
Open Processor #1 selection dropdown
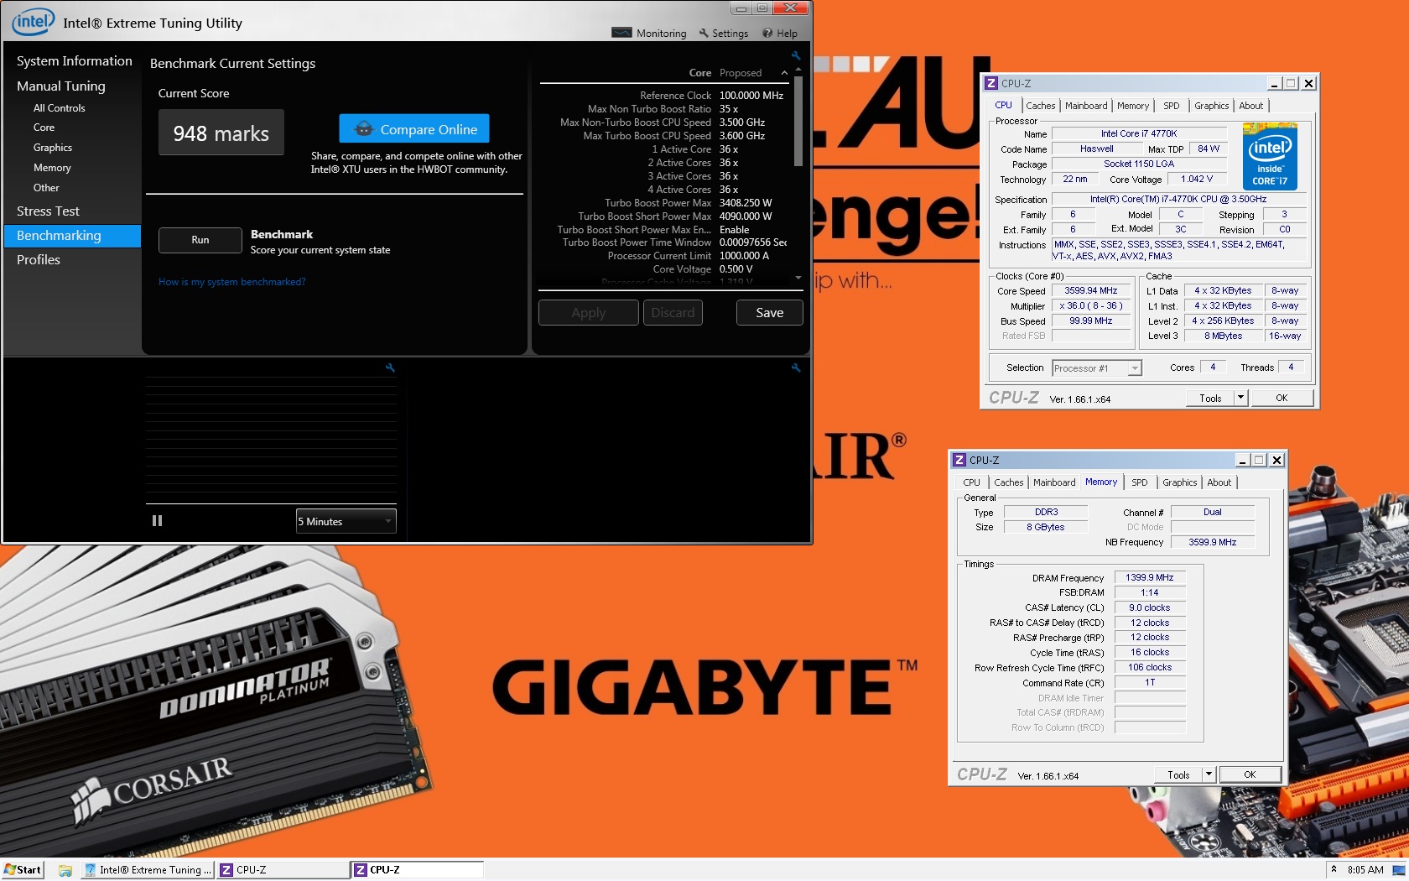pyautogui.click(x=1097, y=368)
